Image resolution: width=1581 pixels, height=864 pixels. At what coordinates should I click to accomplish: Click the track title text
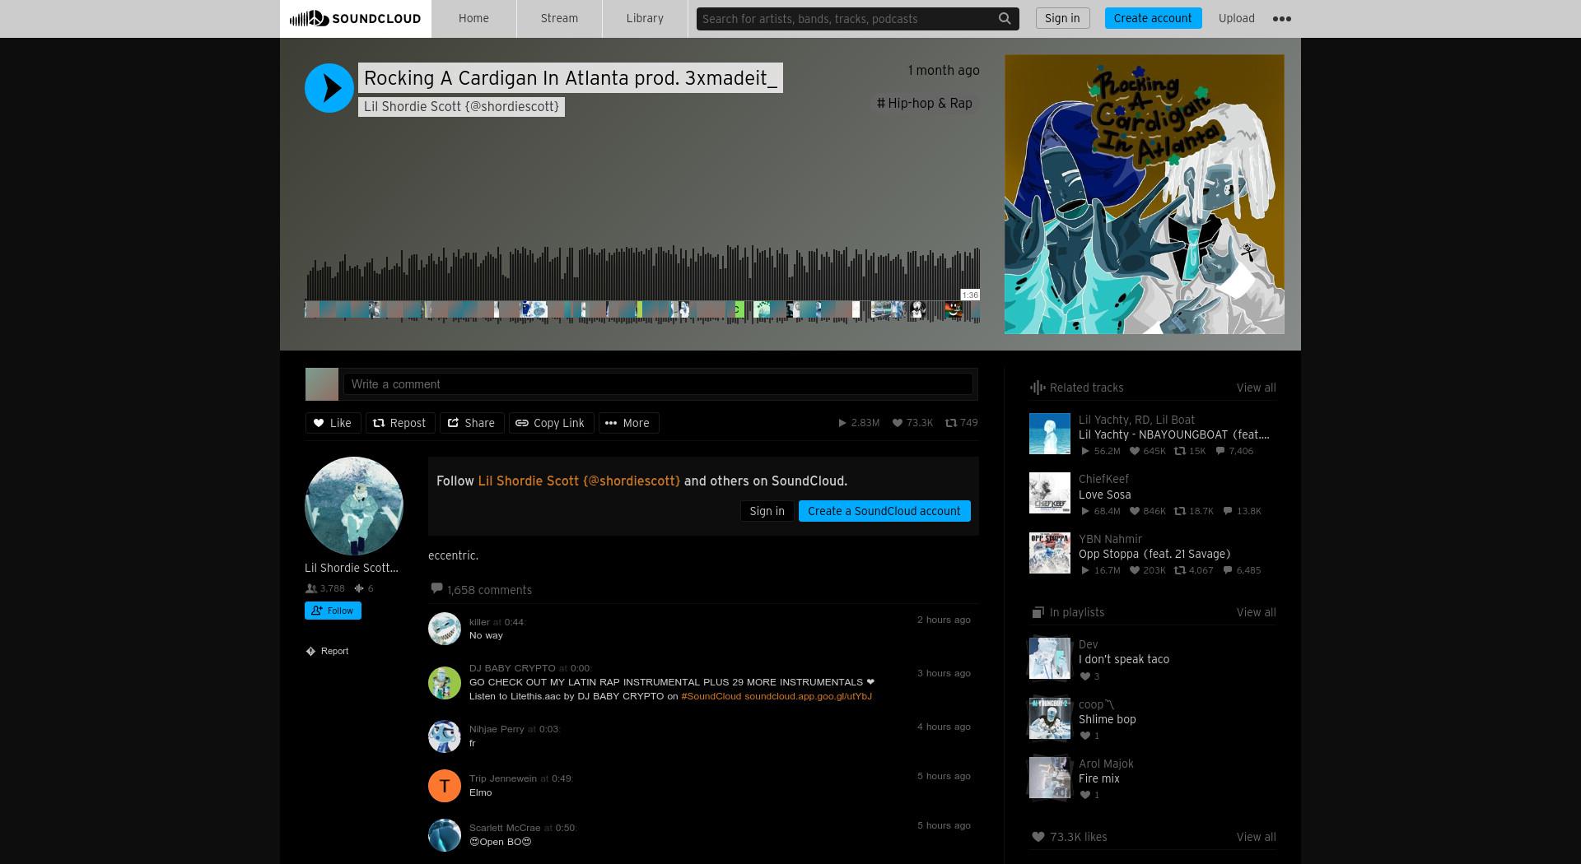click(570, 78)
